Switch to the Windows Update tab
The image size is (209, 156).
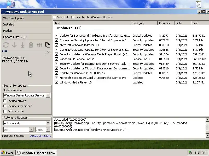click(x=27, y=18)
